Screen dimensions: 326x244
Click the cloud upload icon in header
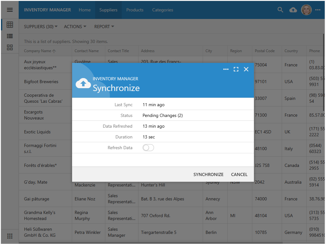[x=293, y=10]
